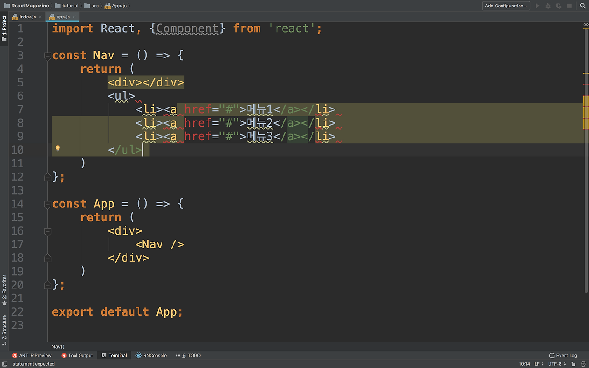Screen dimensions: 589x368
Task: Click line number 1 in the gutter
Action: 20,29
